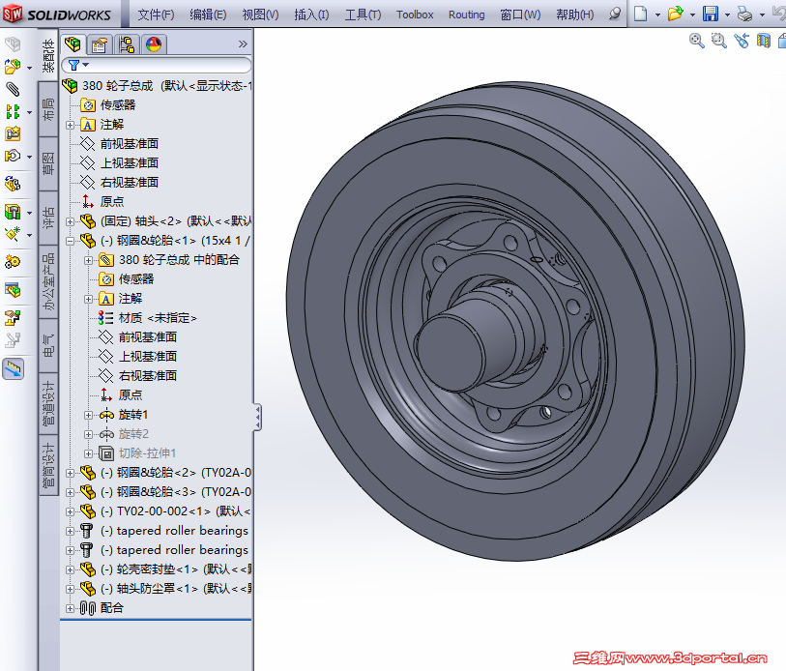Open the PropertyManager tab
Screen dimensions: 786x671
click(x=100, y=44)
